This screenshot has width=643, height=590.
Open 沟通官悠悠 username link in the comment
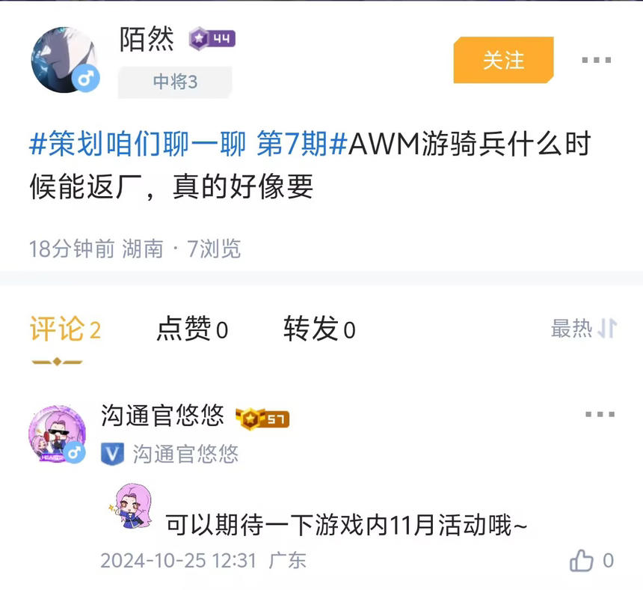(x=162, y=415)
